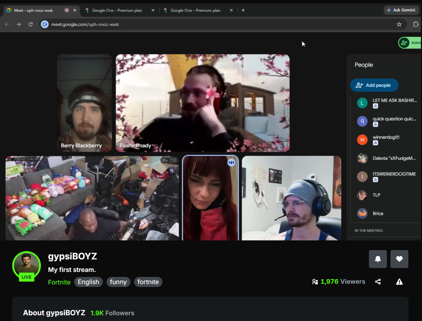Switch to the first Google One tab
Screen dimensions: 422x321
point(117,10)
